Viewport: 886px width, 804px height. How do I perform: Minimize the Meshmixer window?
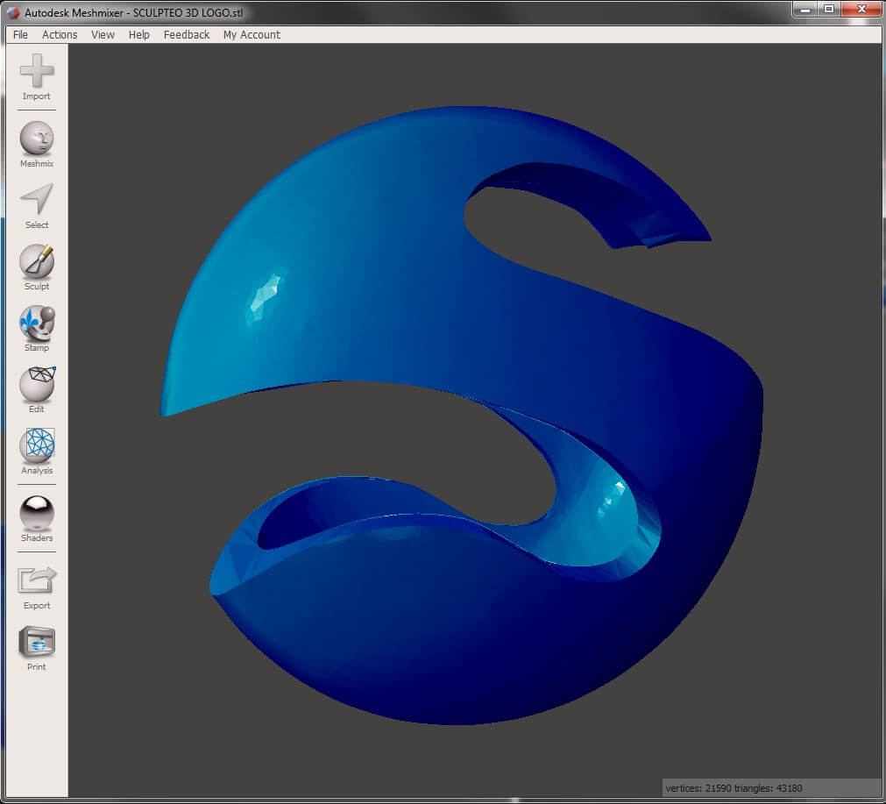[x=804, y=10]
